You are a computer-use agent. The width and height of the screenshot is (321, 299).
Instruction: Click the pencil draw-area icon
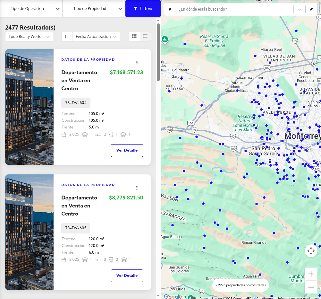pyautogui.click(x=311, y=9)
